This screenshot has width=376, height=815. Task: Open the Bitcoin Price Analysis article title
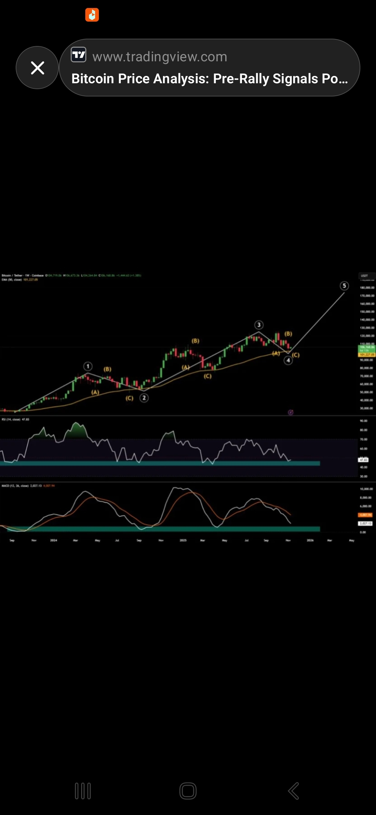210,79
